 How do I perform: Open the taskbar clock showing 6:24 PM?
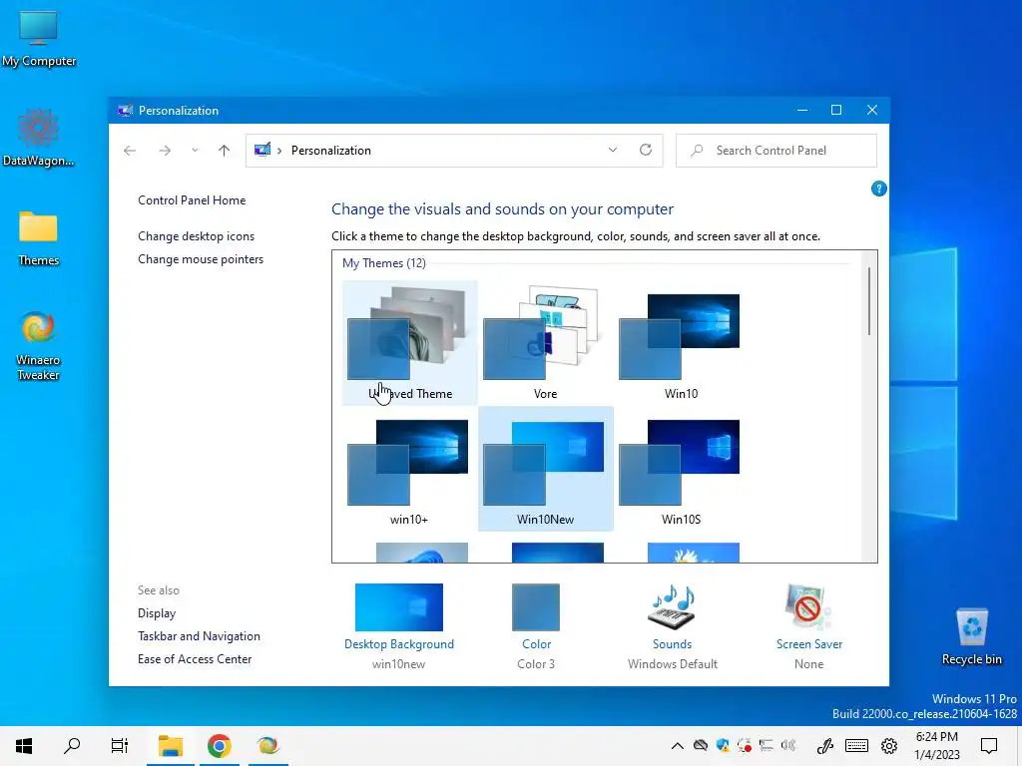[936, 746]
